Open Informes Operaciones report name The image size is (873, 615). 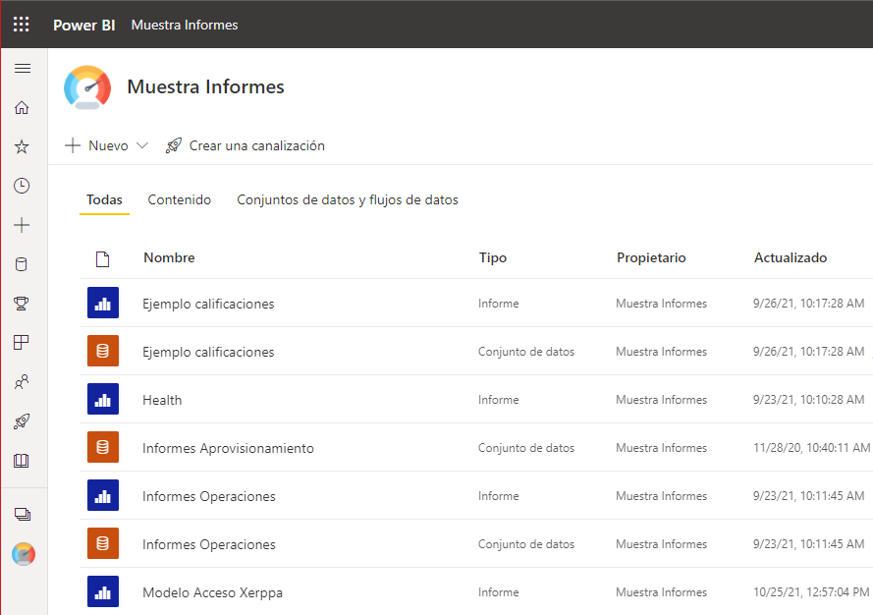209,496
